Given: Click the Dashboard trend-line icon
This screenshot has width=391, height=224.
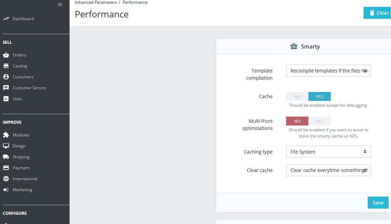Looking at the screenshot, I should pyautogui.click(x=6, y=19).
